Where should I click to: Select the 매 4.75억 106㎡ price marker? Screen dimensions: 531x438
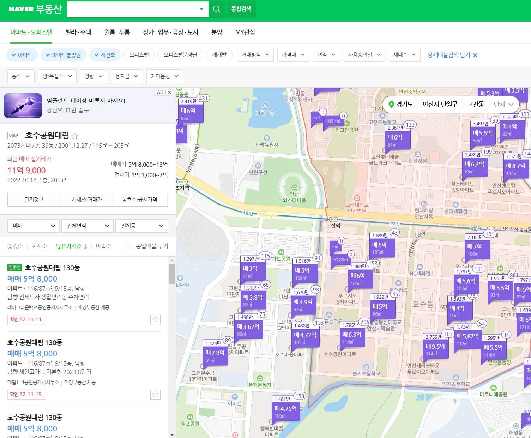coord(286,409)
